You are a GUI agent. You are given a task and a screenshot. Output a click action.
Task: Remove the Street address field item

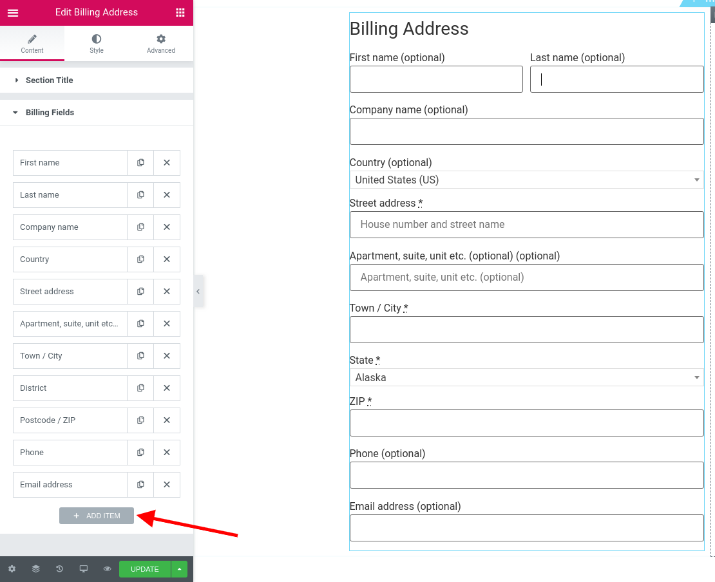tap(167, 292)
